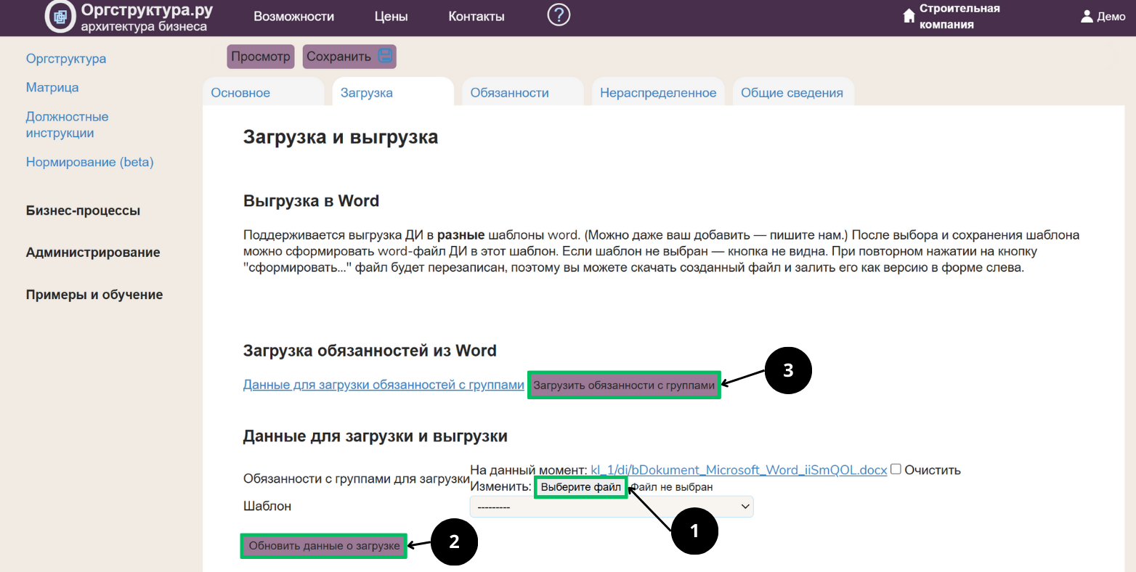Click the floppy disk icon on Сохранить
The width and height of the screenshot is (1136, 572).
point(385,56)
